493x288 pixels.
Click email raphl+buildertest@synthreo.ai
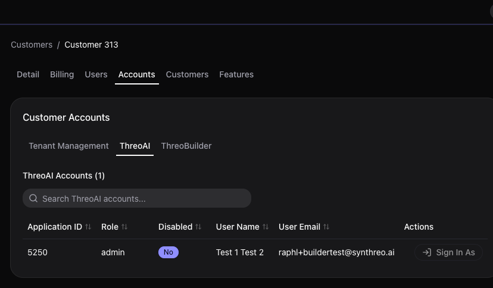(336, 252)
